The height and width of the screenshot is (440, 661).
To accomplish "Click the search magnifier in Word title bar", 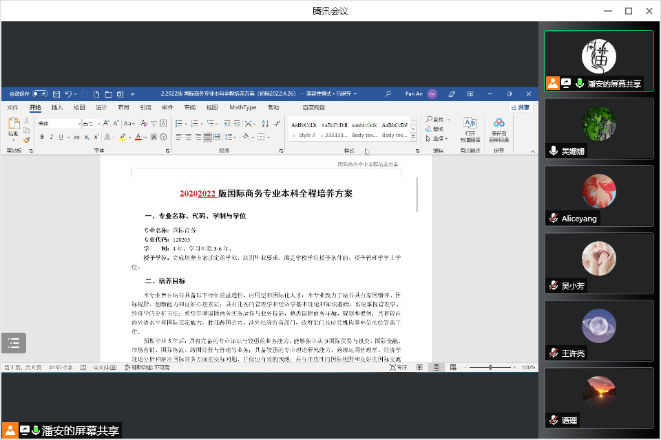I will (x=388, y=93).
